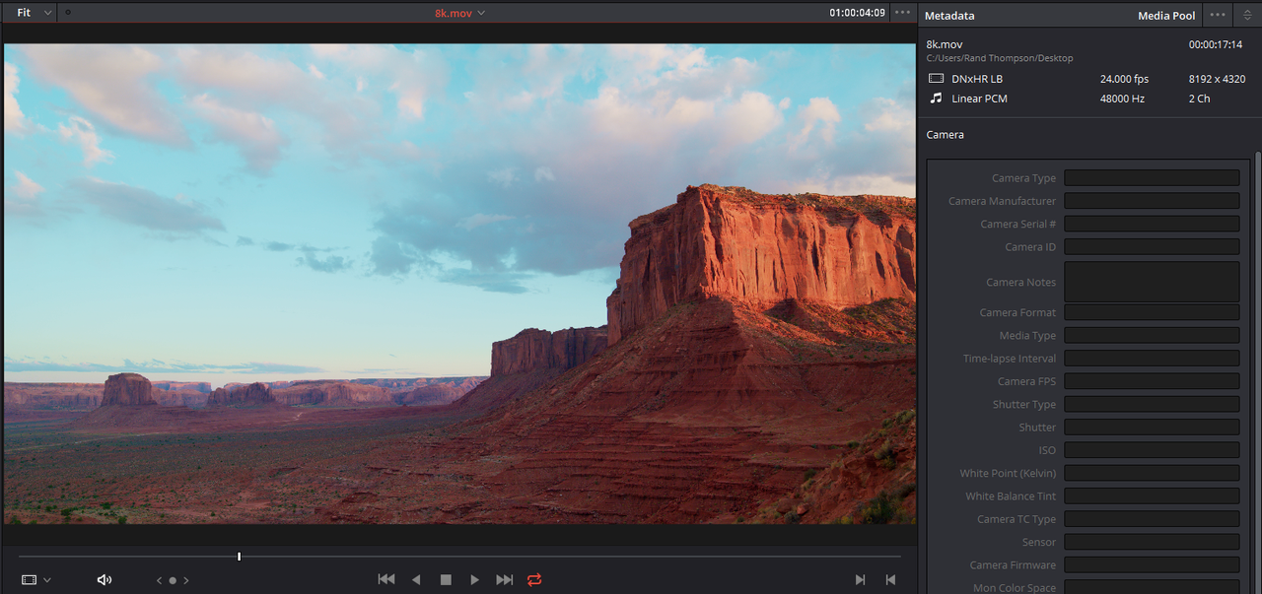The width and height of the screenshot is (1262, 594).
Task: Click the 2 Ch audio channels text
Action: [x=1199, y=99]
